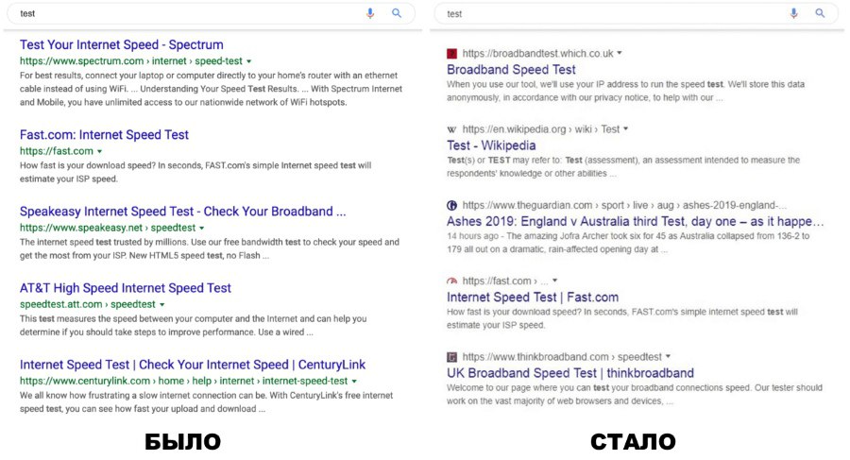Open CenturyLink Internet Speed Test result
Viewport: 850px width, 460px height.
coord(193,365)
